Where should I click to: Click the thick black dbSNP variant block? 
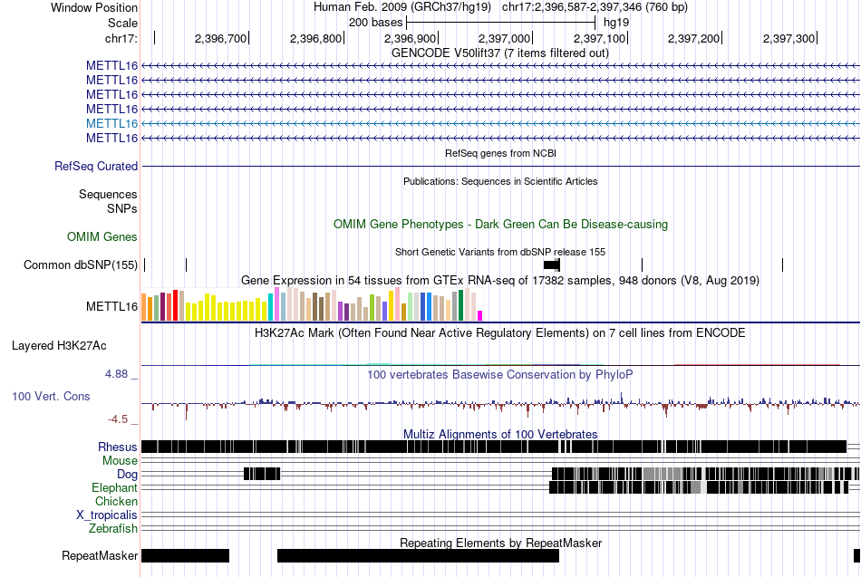coord(552,265)
